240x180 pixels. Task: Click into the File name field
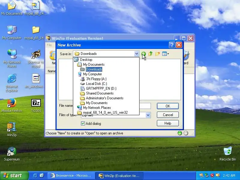click(x=145, y=106)
